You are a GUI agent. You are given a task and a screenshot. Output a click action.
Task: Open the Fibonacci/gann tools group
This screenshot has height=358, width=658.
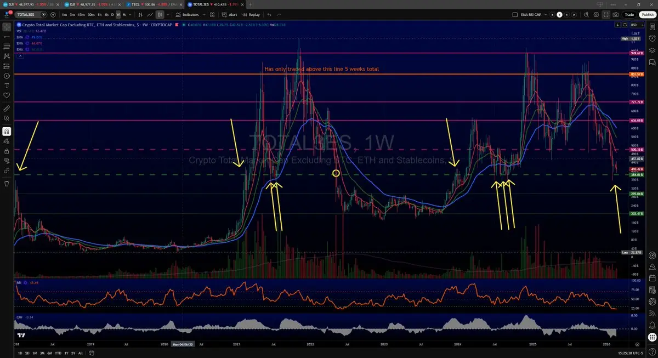[7, 46]
